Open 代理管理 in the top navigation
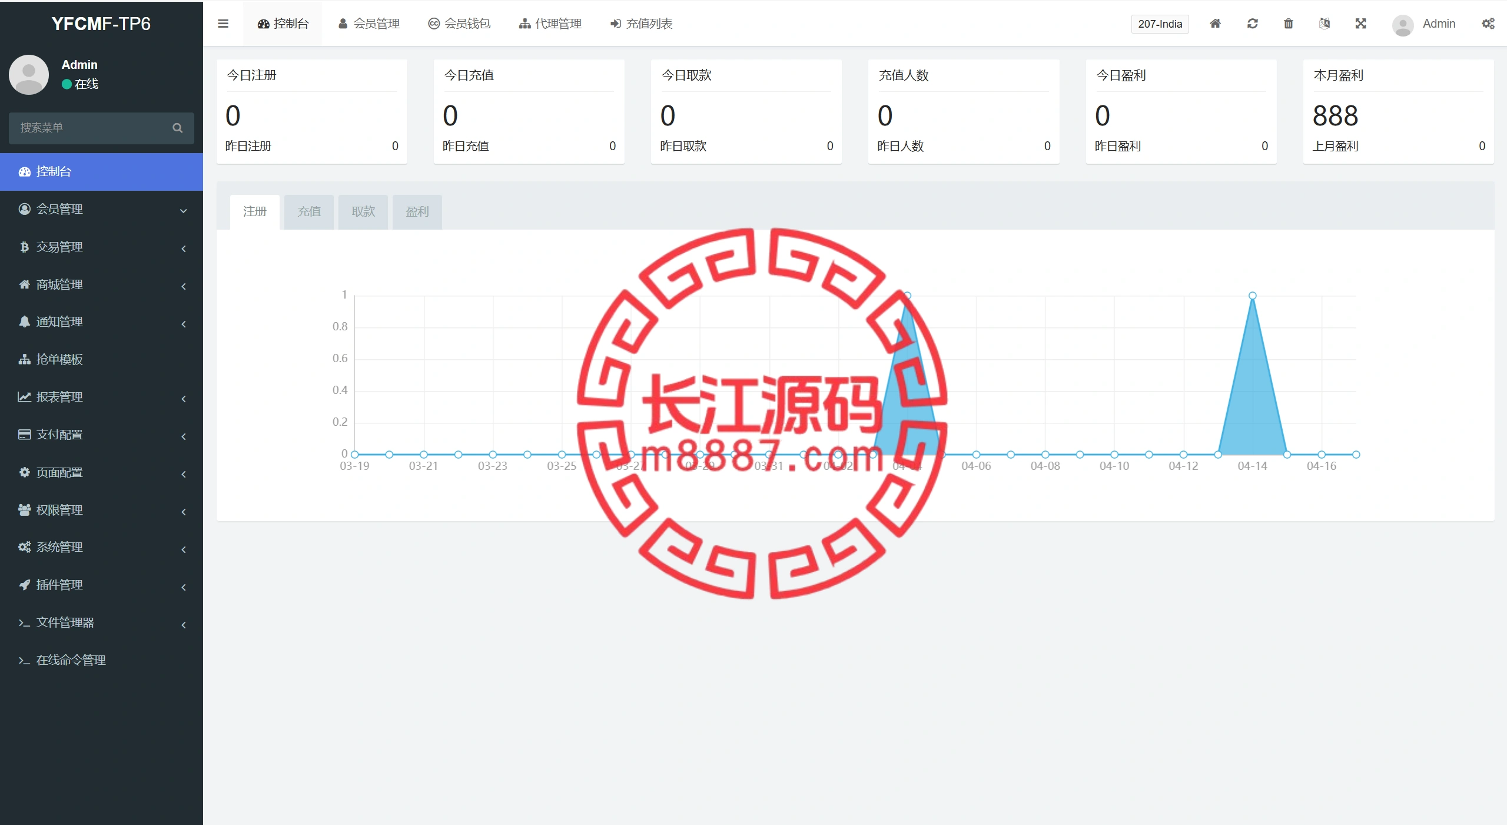This screenshot has height=825, width=1507. (x=550, y=24)
